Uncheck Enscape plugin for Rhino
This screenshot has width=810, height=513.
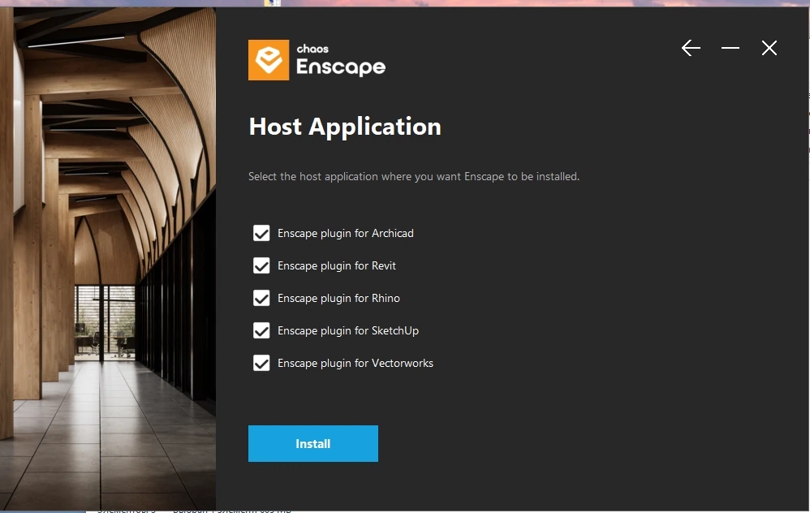tap(261, 298)
